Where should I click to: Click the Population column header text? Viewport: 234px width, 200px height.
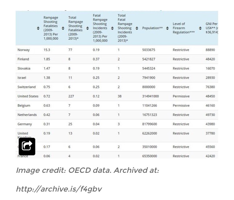(152, 28)
